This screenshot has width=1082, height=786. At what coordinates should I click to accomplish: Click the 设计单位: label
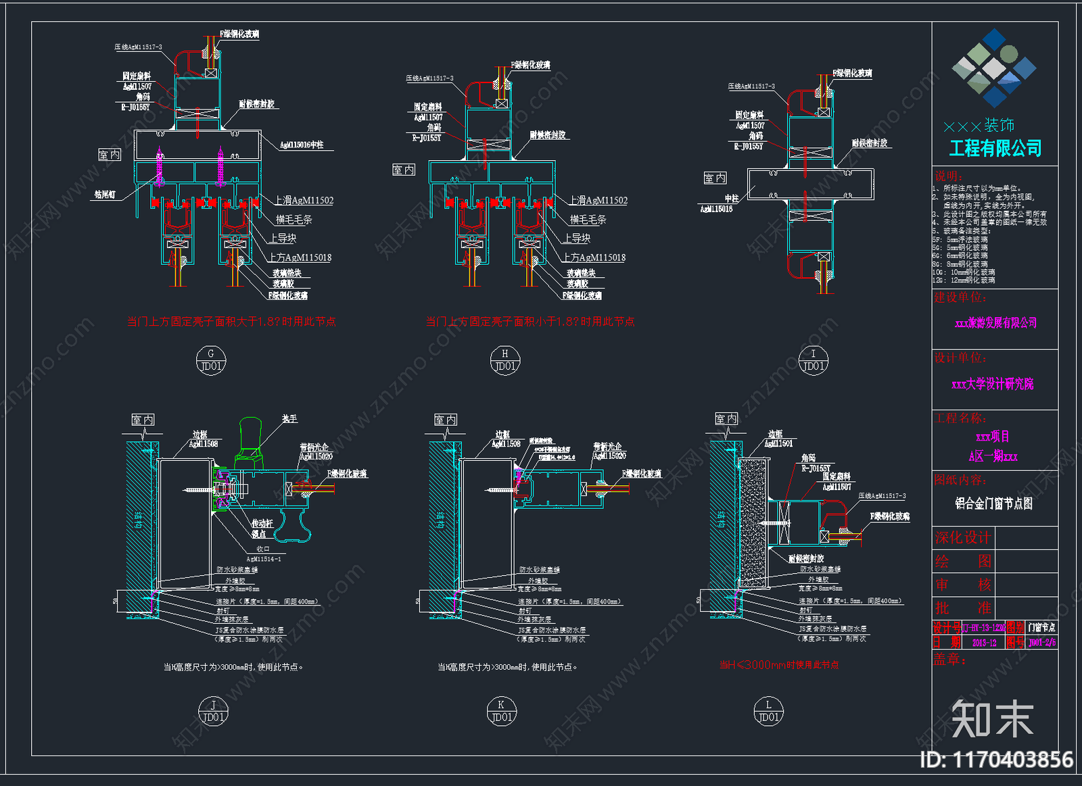pyautogui.click(x=960, y=358)
